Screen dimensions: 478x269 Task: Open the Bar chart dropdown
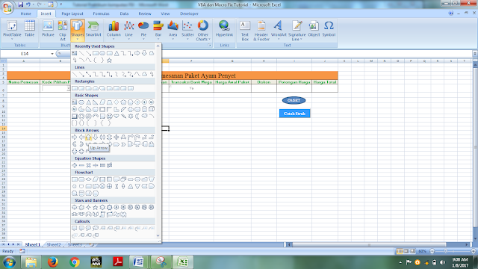click(x=158, y=30)
